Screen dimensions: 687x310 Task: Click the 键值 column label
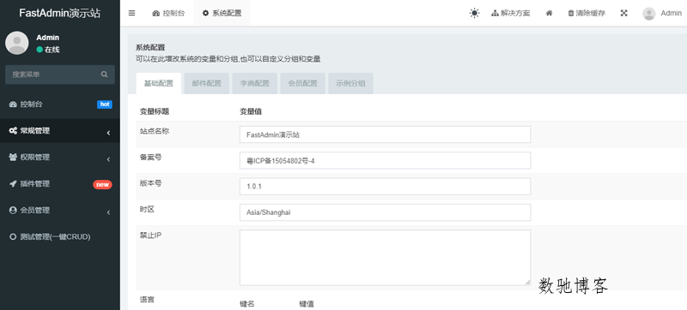point(307,304)
